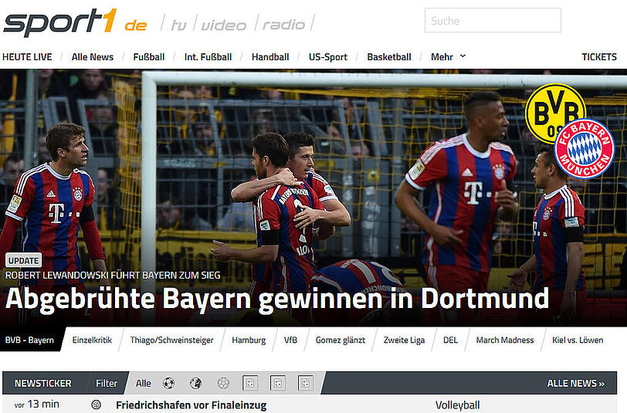Filter newsticker by the soccer ball icon

(x=168, y=383)
